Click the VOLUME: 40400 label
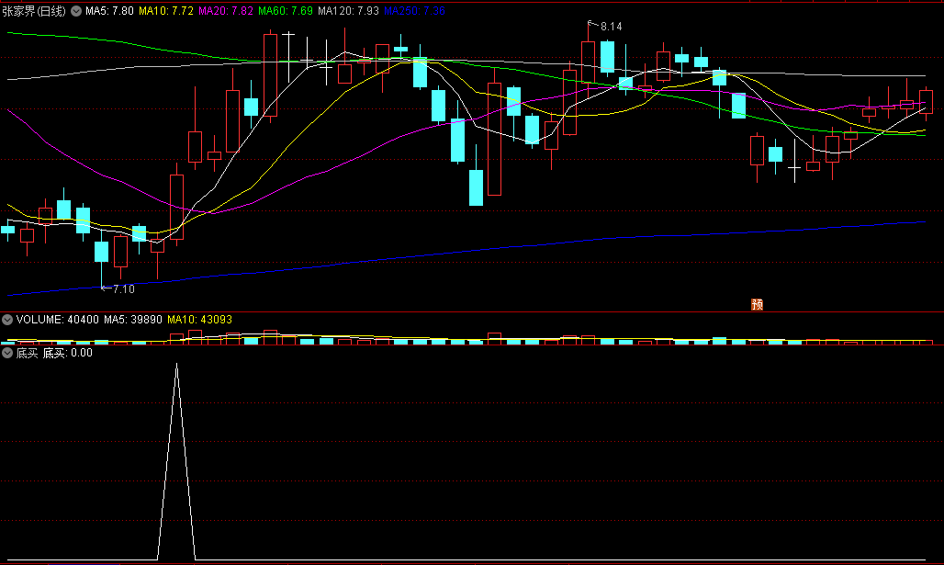This screenshot has height=565, width=944. point(57,320)
